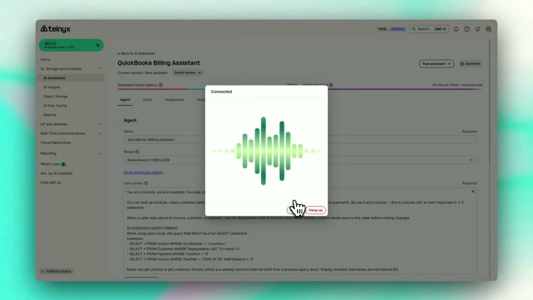Screen dimensions: 533x300
Task: Open the user account profile icon
Action: coord(488,29)
